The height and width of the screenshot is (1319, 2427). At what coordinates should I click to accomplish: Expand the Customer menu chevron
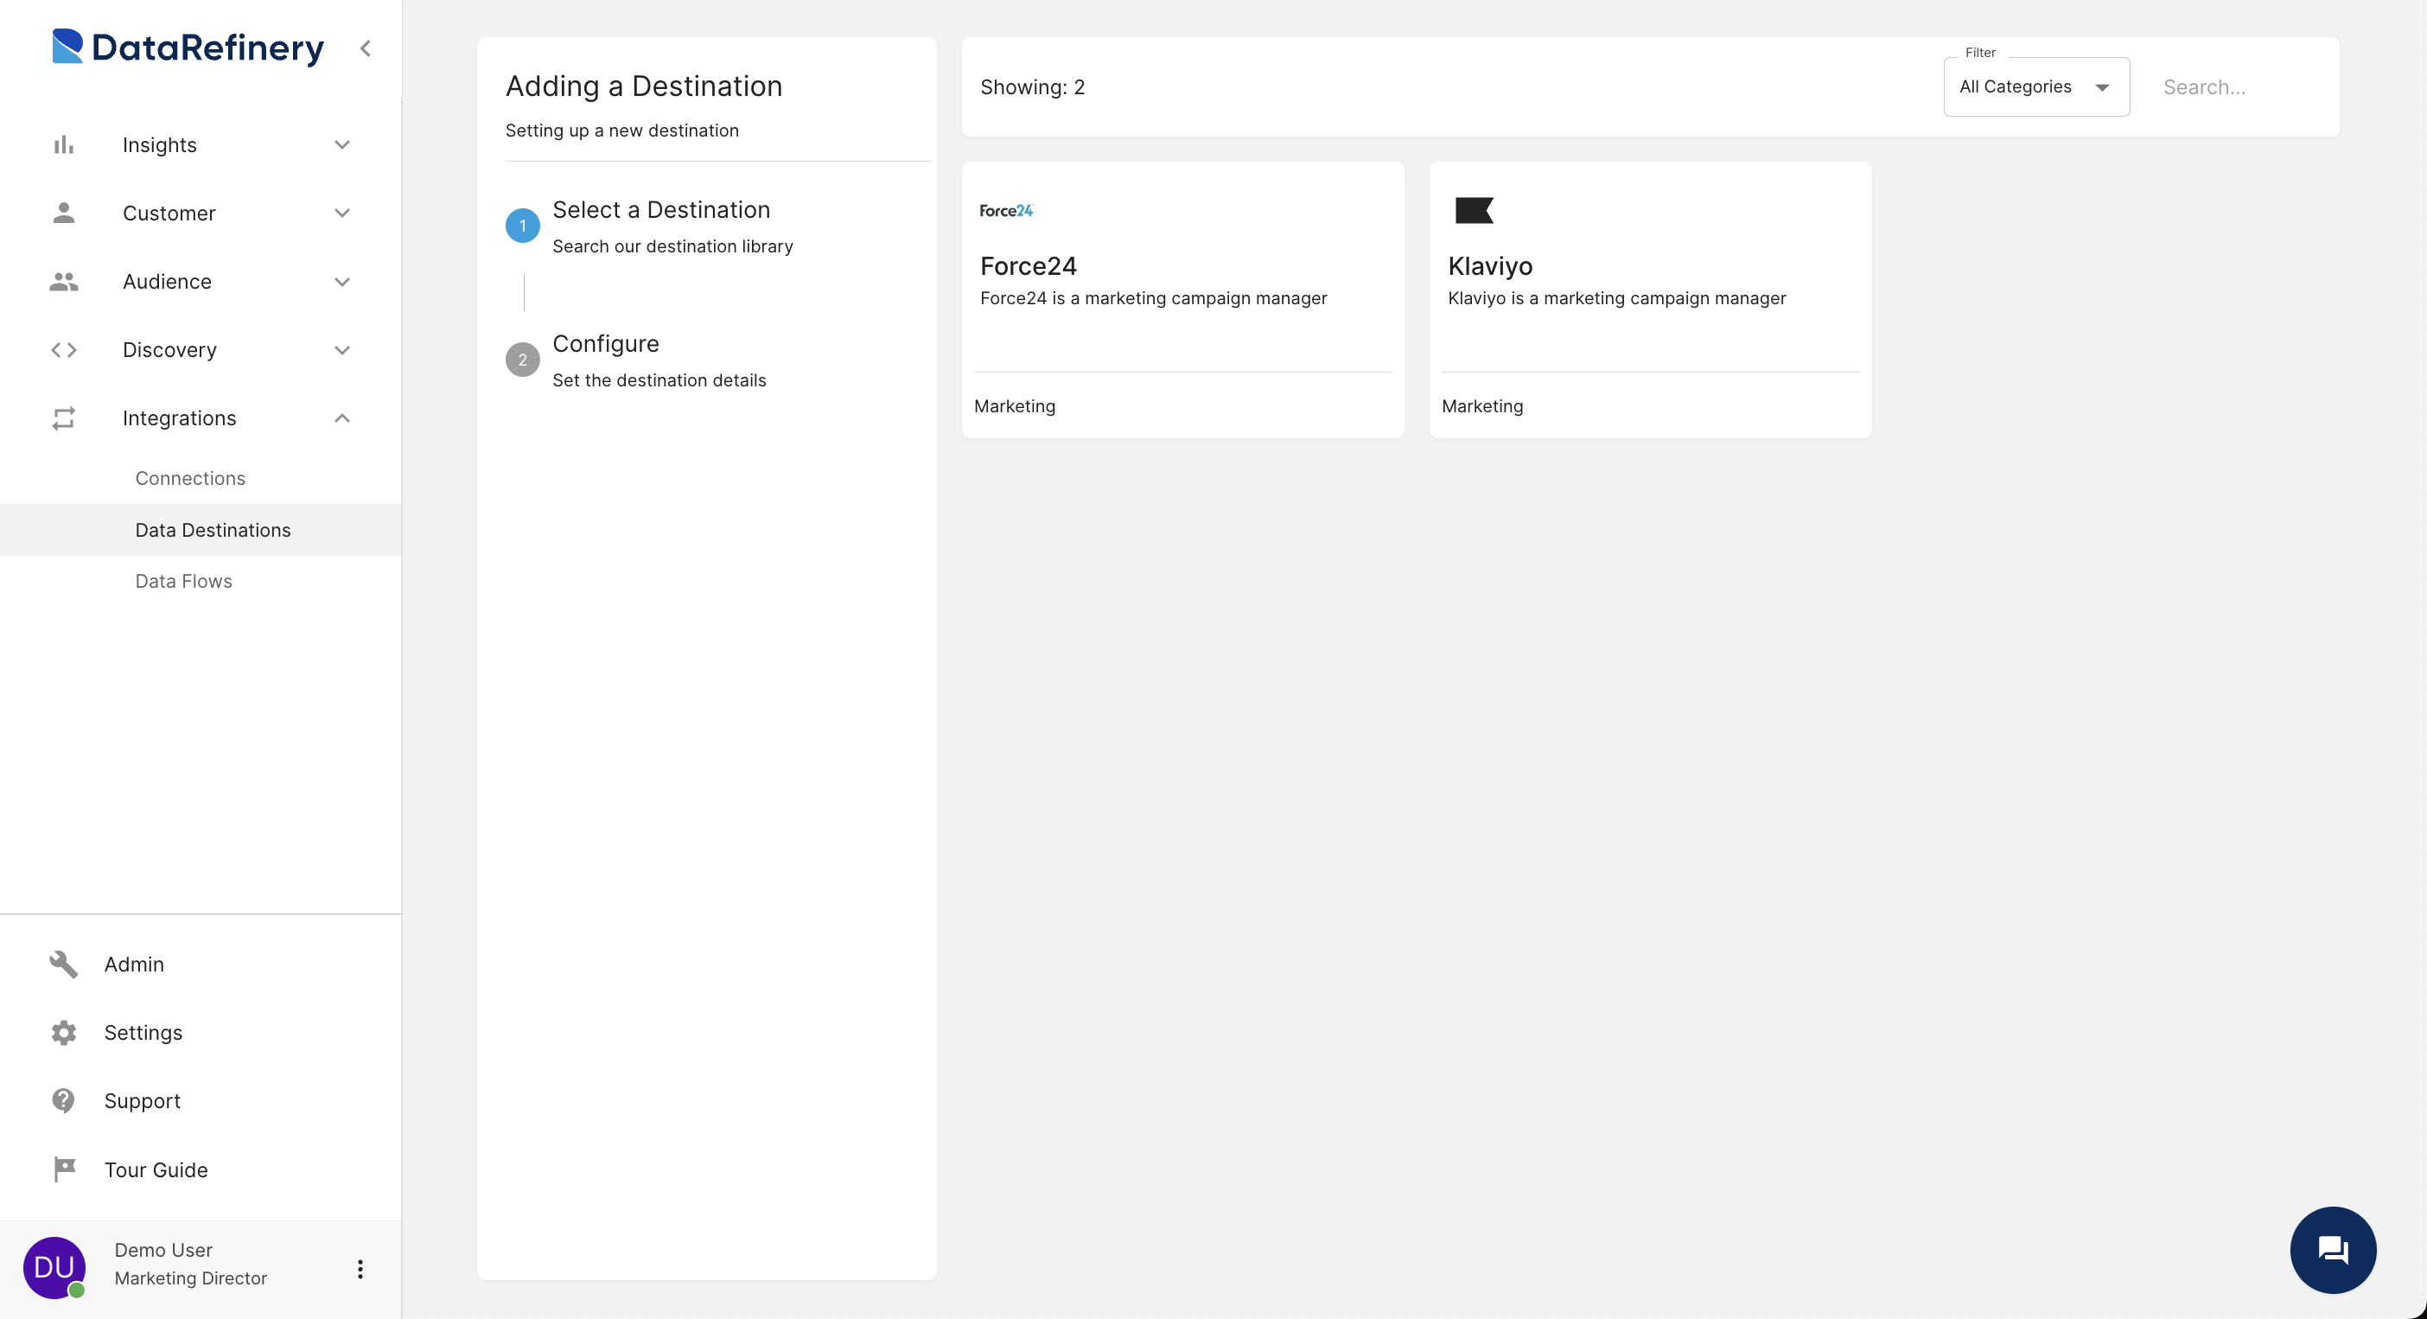click(342, 213)
